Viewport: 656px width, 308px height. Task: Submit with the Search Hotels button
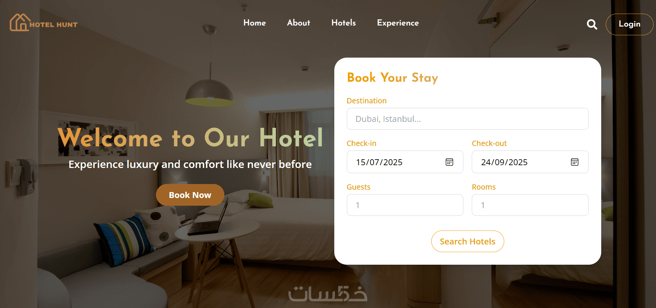click(468, 241)
